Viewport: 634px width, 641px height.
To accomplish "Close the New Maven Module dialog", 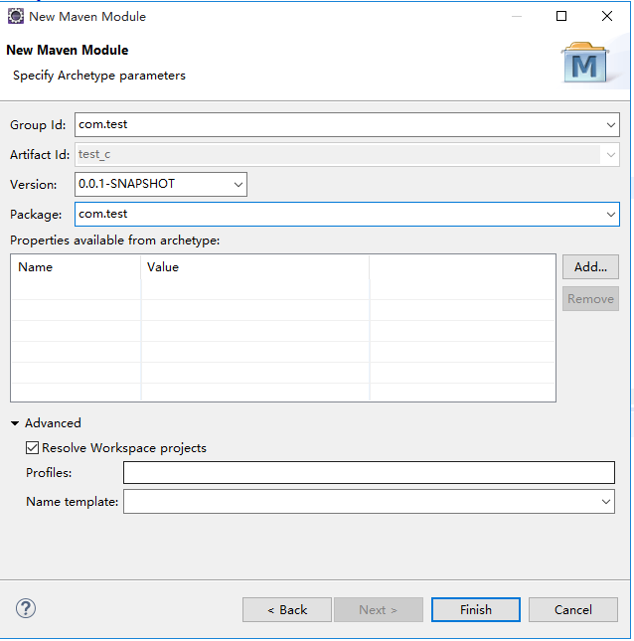I will point(607,16).
